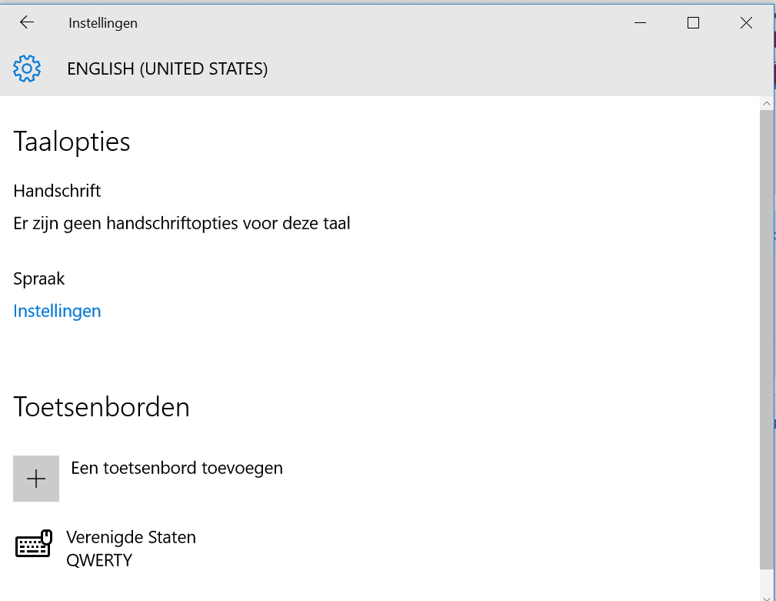Click 'Een toetsenbord toevoegen' label
Screen dimensions: 776x601
click(177, 468)
